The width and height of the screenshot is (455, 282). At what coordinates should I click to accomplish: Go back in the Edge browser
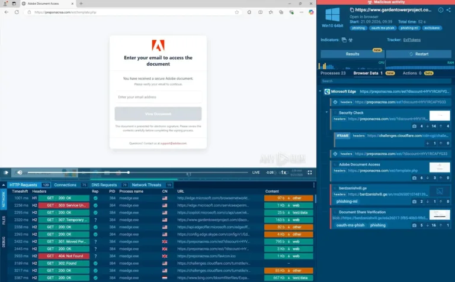click(x=7, y=12)
